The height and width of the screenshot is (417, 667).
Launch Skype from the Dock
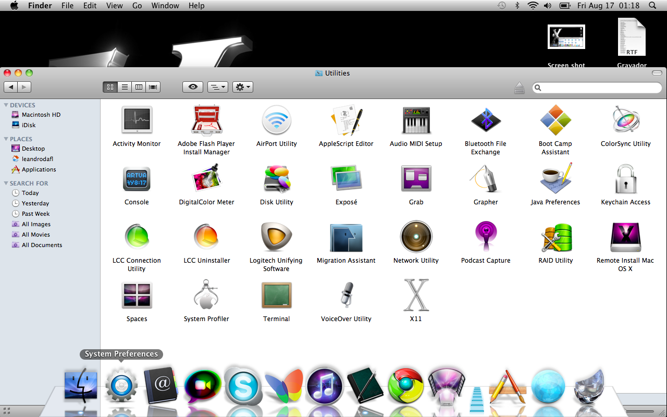[x=243, y=386]
